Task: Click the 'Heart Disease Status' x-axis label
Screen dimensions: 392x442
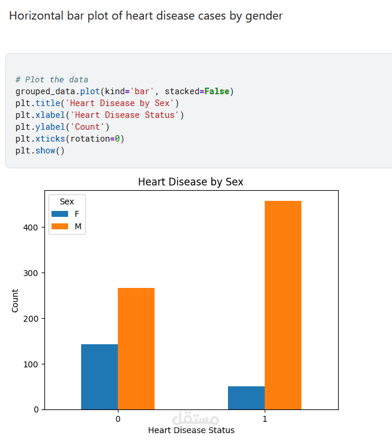Action: (191, 430)
